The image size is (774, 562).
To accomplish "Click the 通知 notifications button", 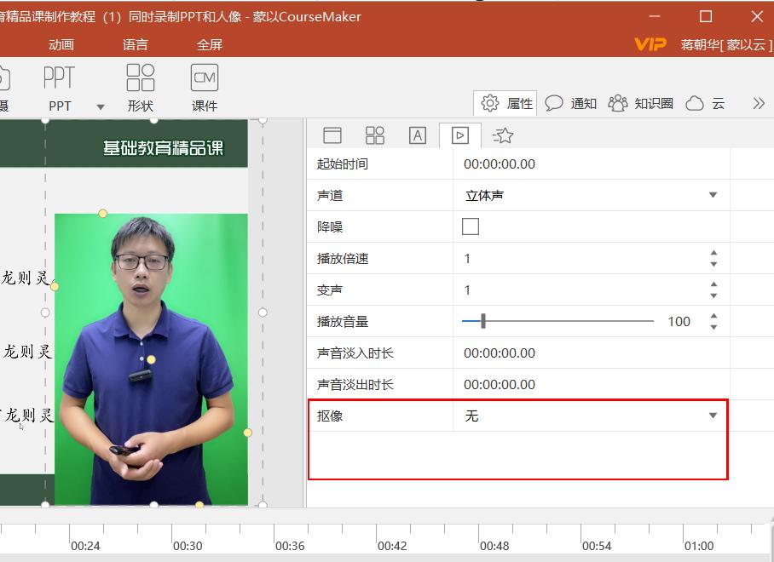I will coord(571,103).
